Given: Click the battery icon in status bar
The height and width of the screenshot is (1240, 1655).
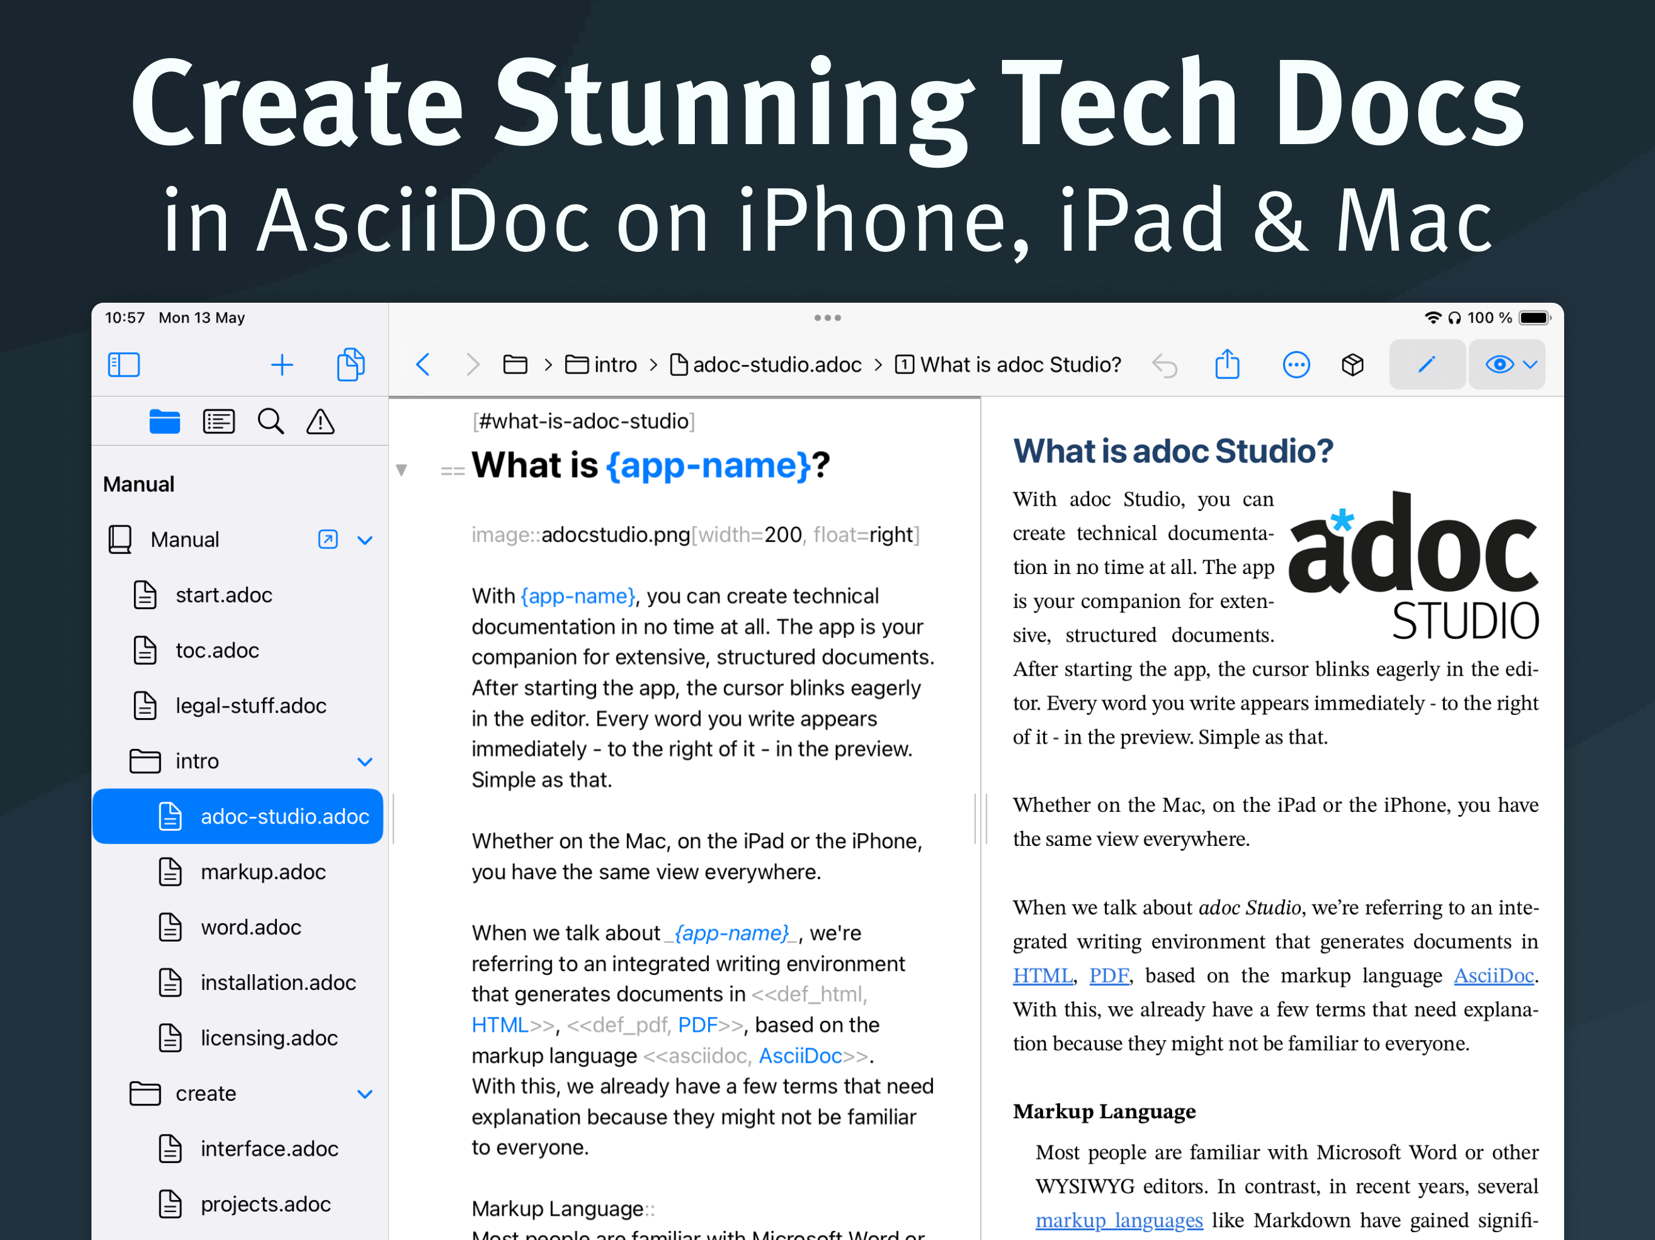Looking at the screenshot, I should [x=1534, y=318].
